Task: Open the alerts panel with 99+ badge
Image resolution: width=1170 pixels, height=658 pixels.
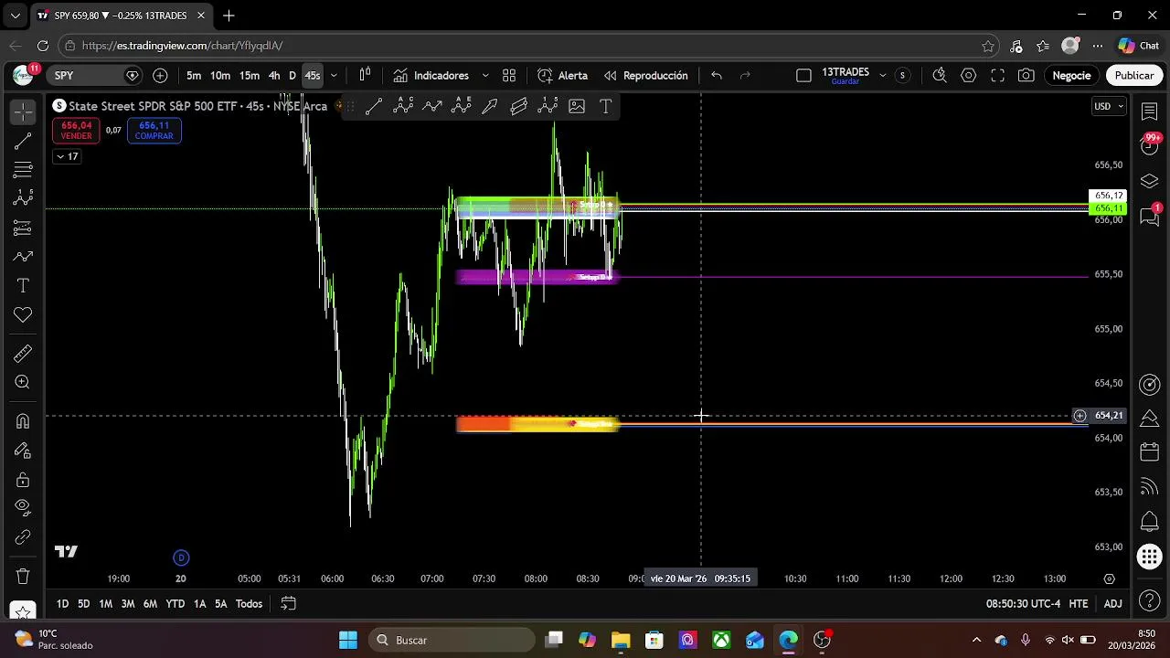Action: click(x=1150, y=145)
